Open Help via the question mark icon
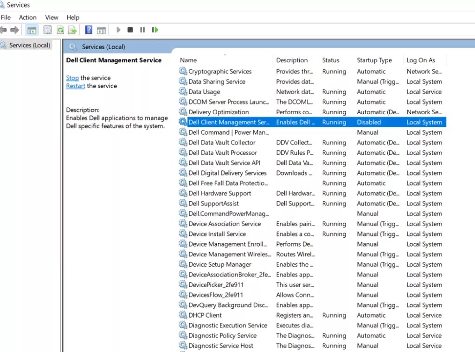Screen dimensions: 475x352 88,30
